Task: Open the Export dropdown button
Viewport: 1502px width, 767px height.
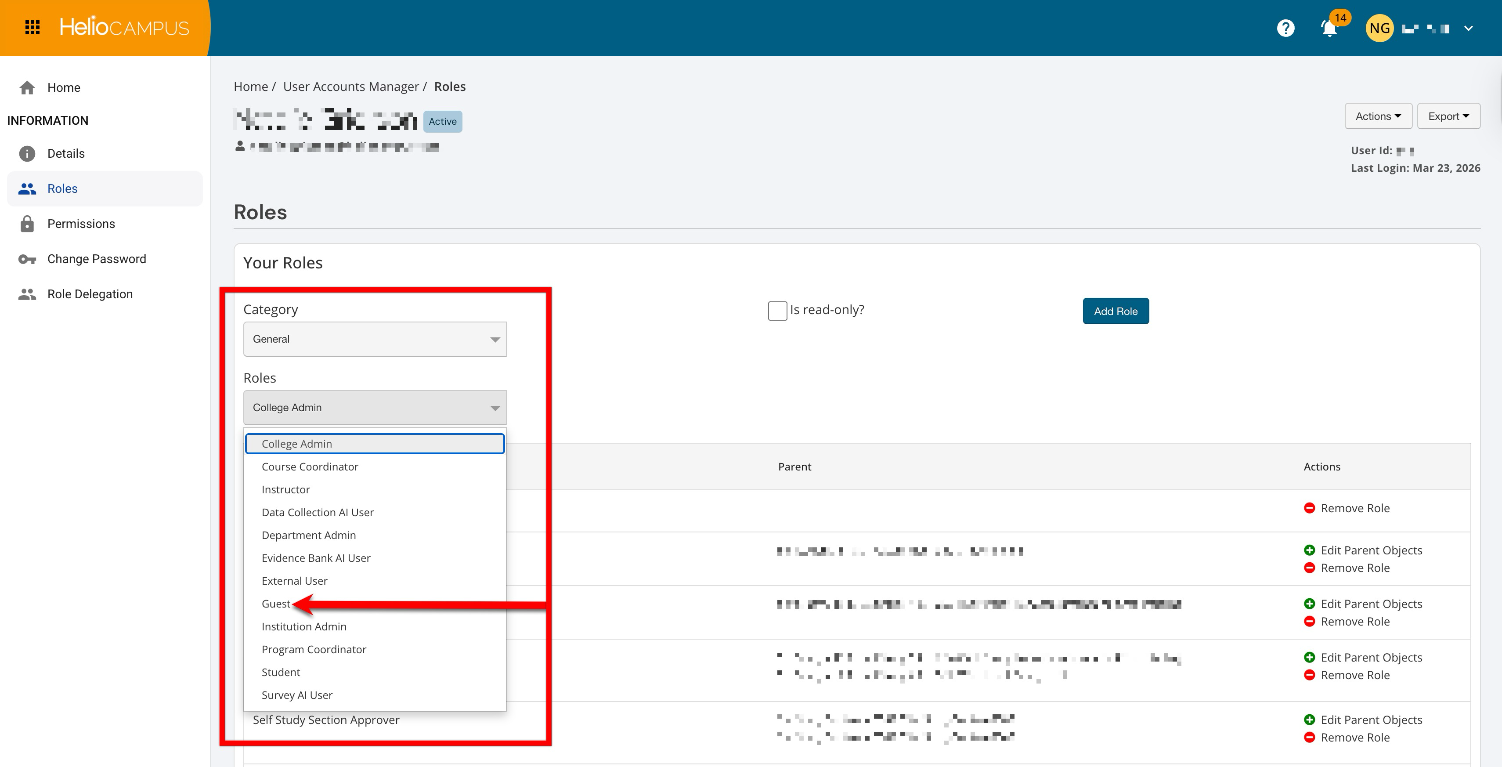Action: coord(1448,116)
